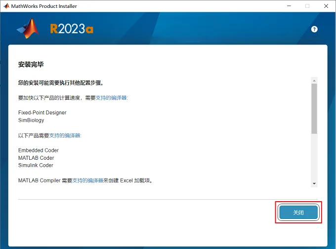336x249 pixels.
Task: Click the scrollbar down arrow
Action: (x=314, y=183)
